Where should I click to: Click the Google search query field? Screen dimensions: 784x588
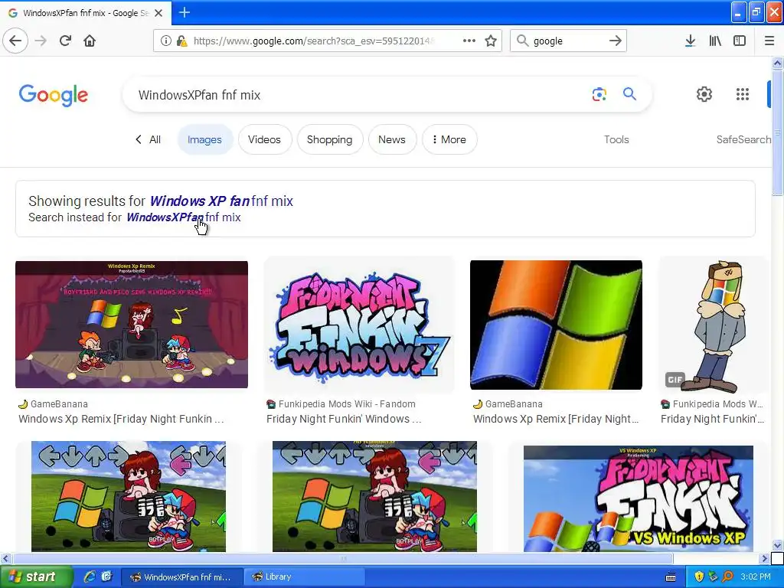(x=360, y=95)
